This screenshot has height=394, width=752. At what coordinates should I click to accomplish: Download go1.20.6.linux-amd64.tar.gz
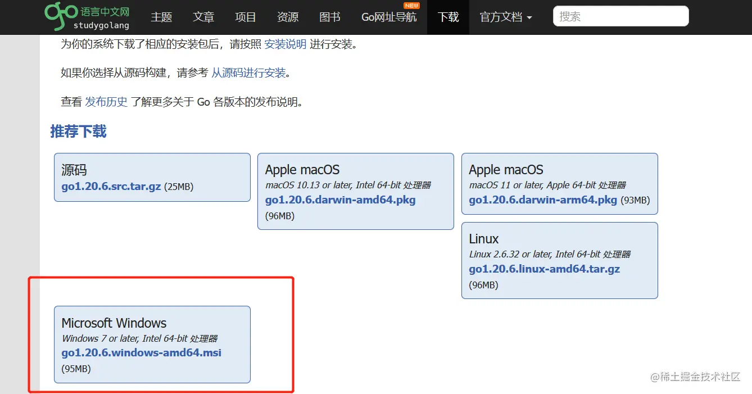point(545,269)
